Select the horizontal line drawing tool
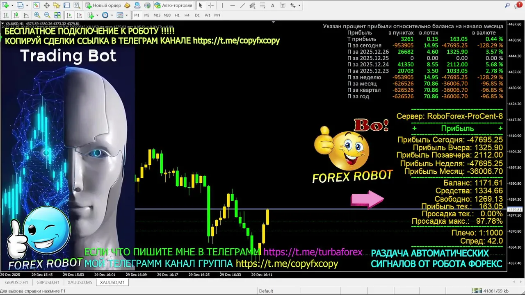The image size is (525, 295). coord(233,5)
